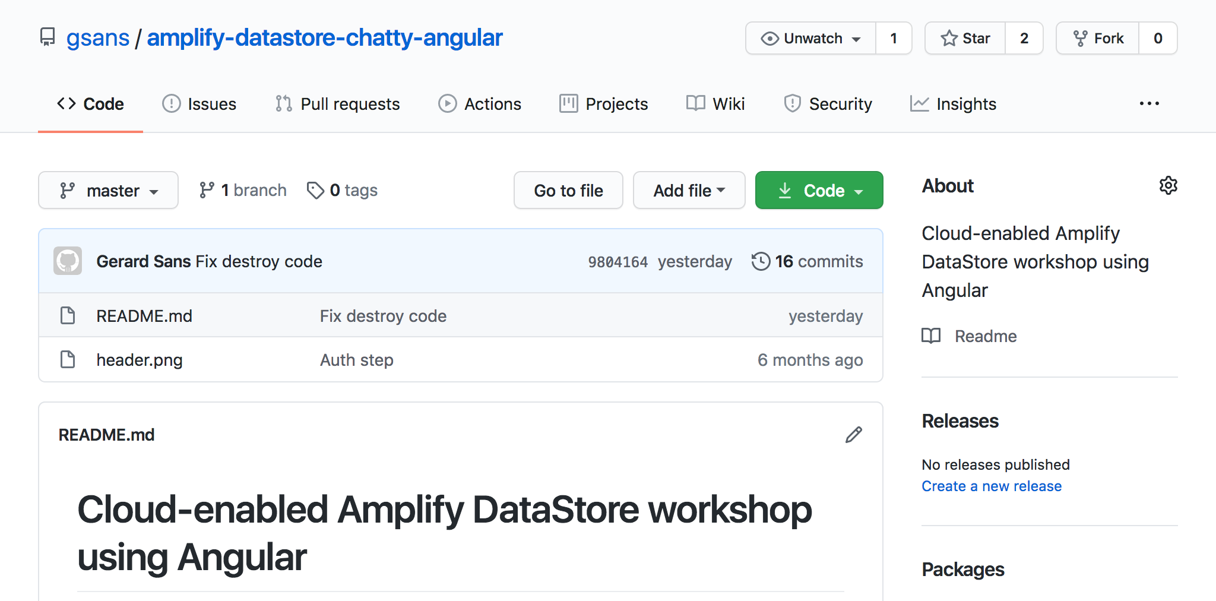Click the repository book icon beside gsans
The width and height of the screenshot is (1216, 601).
coord(47,37)
